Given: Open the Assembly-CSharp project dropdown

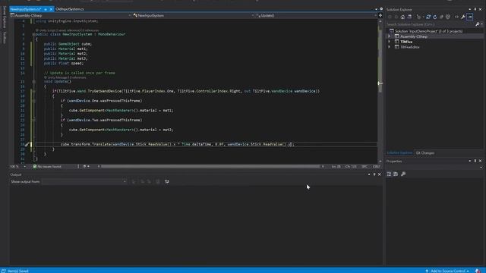Looking at the screenshot, I should coord(71,15).
